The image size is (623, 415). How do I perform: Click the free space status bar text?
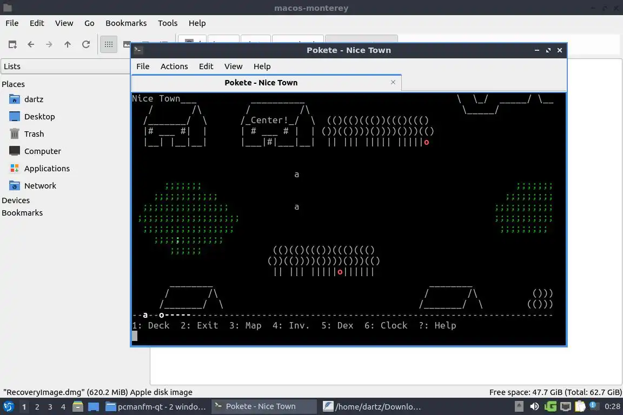[x=555, y=392]
